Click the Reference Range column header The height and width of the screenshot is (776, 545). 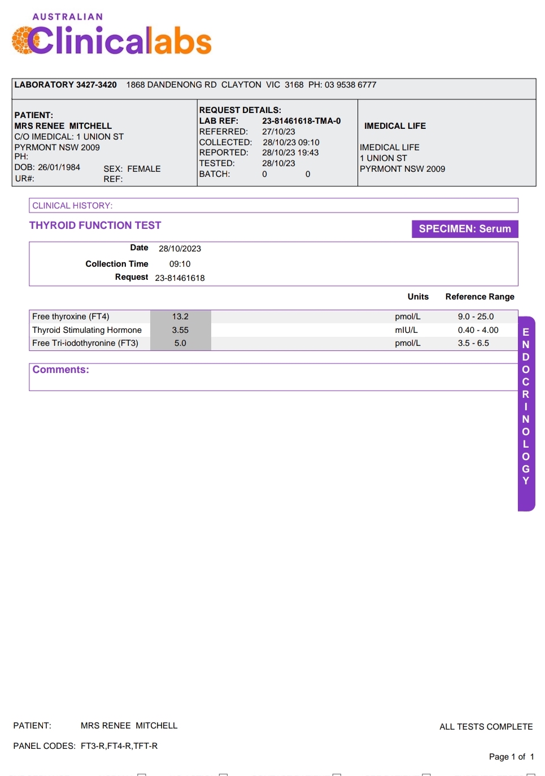tap(479, 297)
